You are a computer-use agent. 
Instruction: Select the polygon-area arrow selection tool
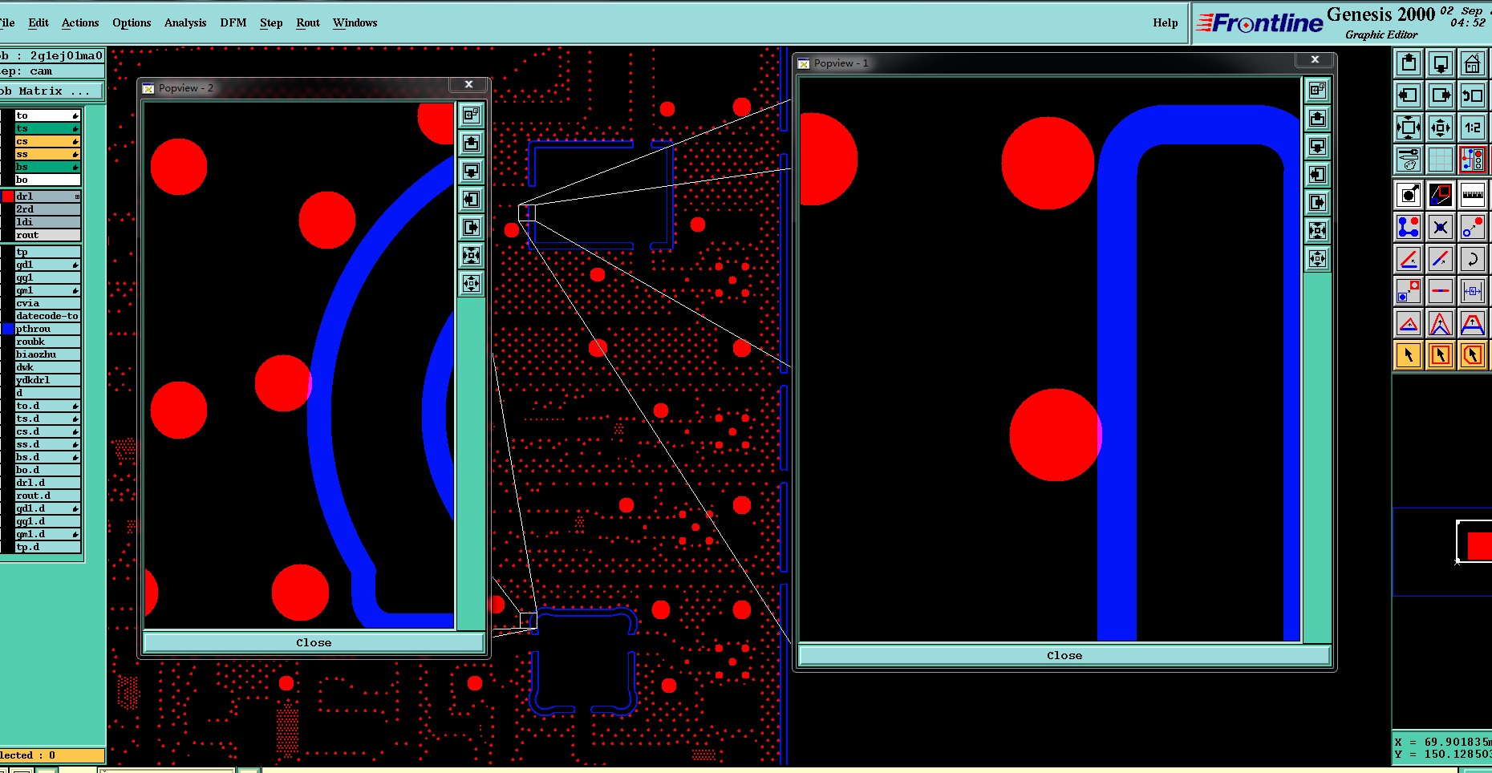click(x=1473, y=355)
